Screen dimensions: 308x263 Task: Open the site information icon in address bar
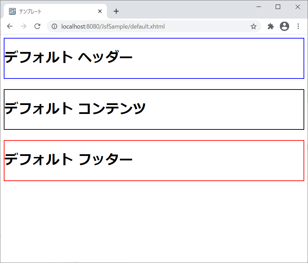55,26
